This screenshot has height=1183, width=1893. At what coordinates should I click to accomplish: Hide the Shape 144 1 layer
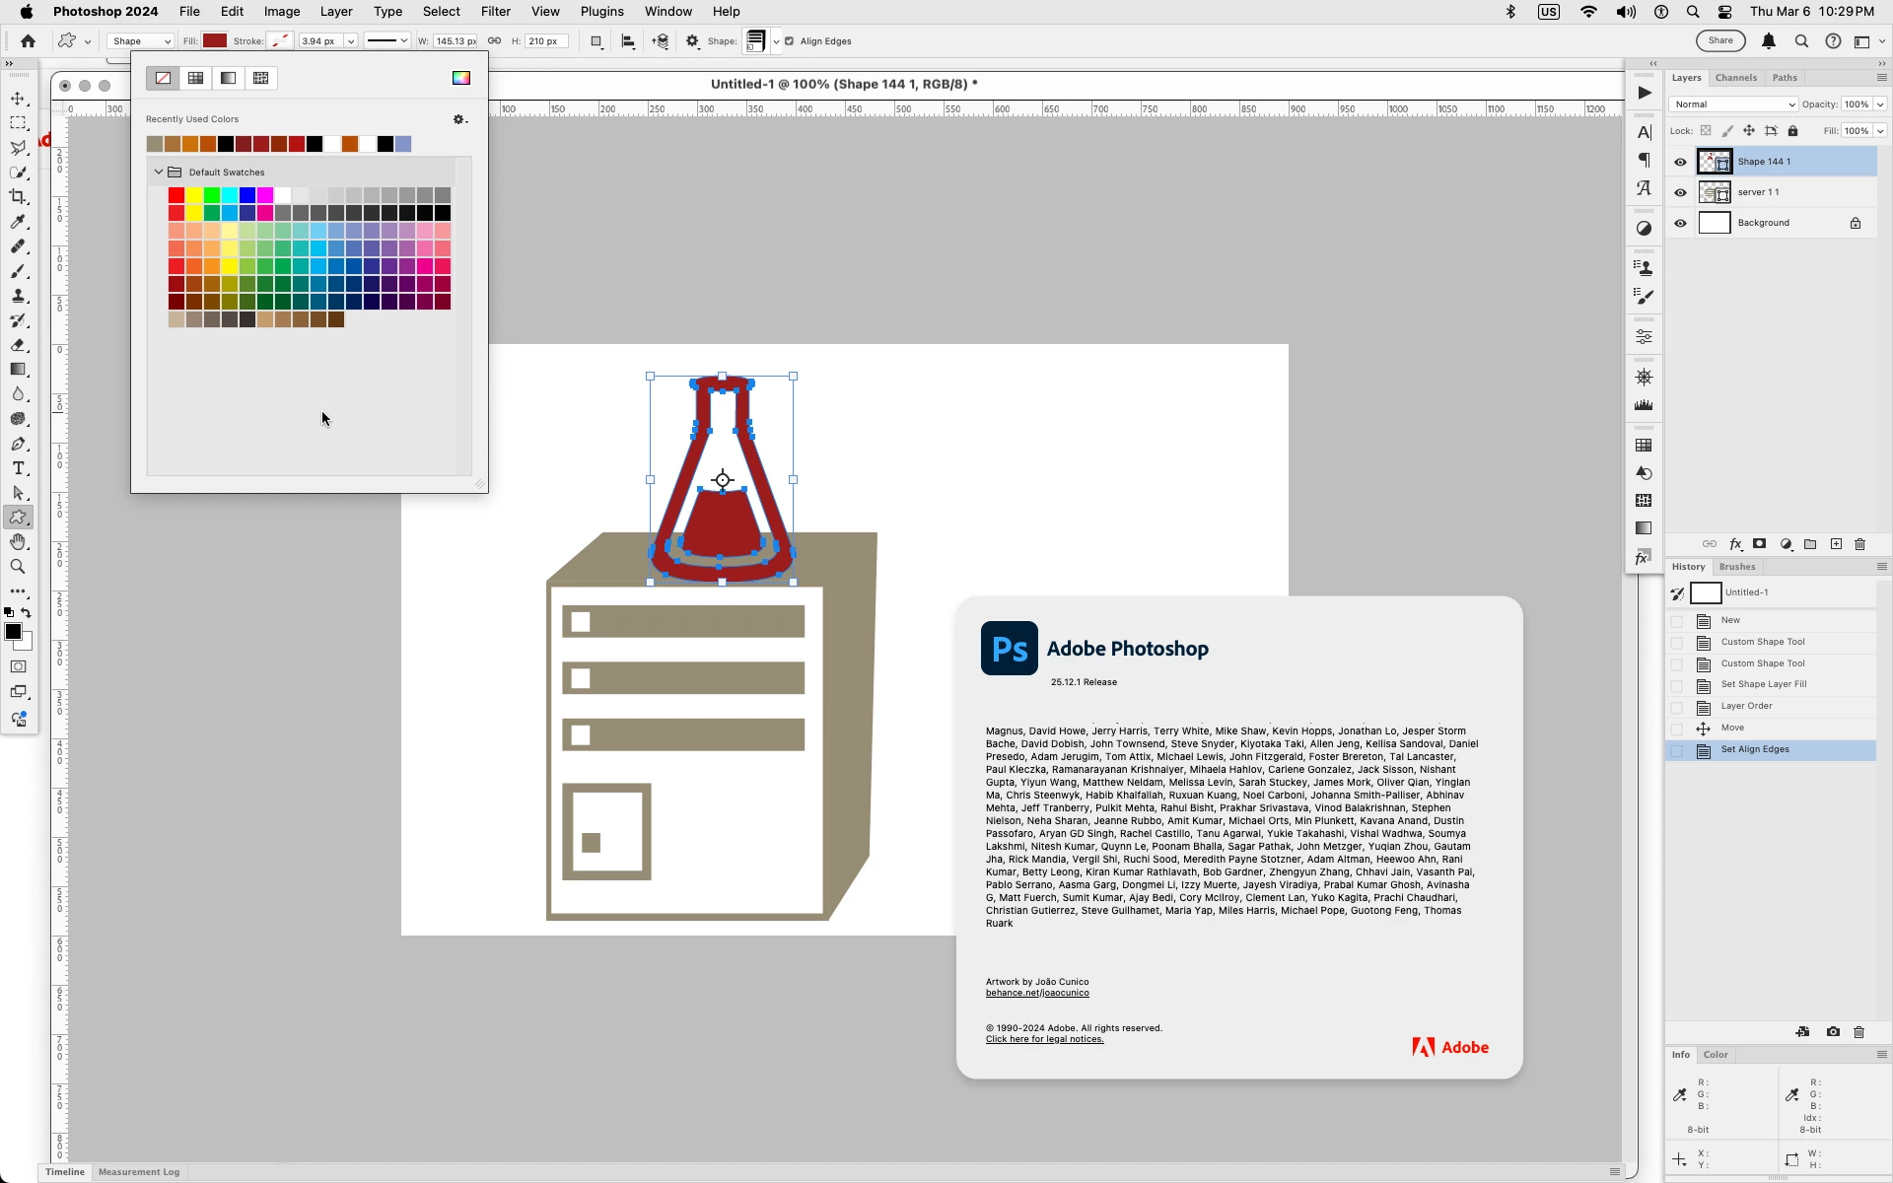tap(1680, 162)
